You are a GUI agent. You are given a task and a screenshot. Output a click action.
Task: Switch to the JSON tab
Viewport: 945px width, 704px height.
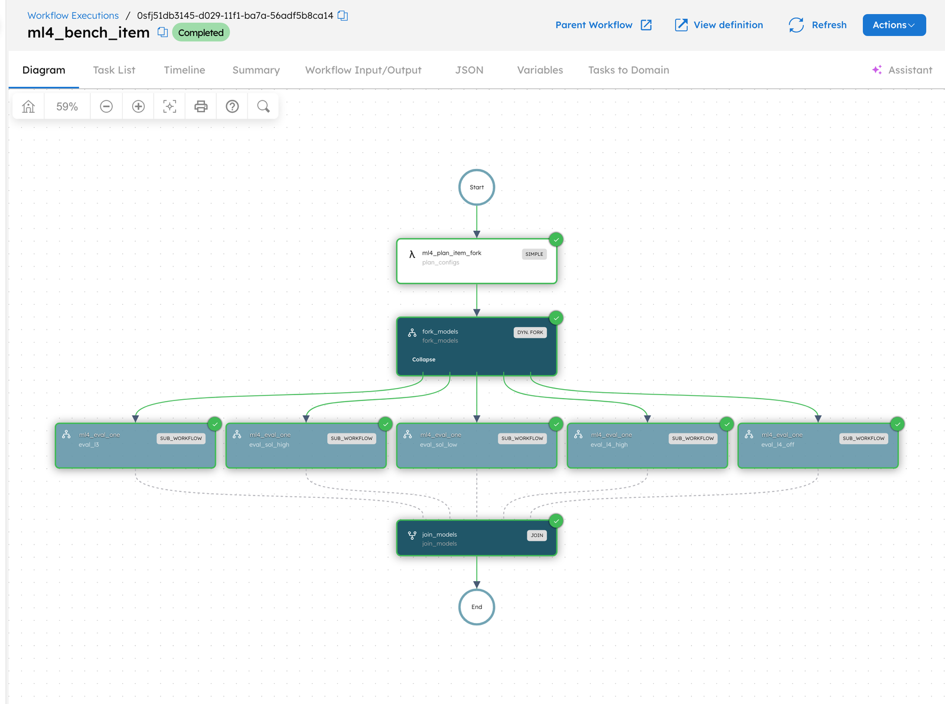[x=469, y=70]
